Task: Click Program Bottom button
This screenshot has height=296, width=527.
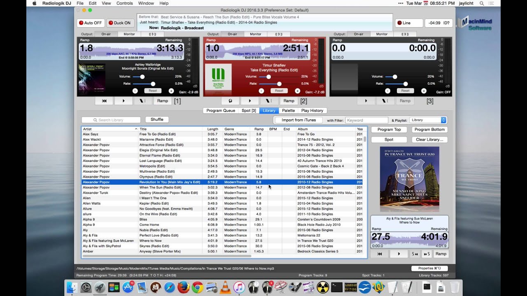Action: pos(429,129)
